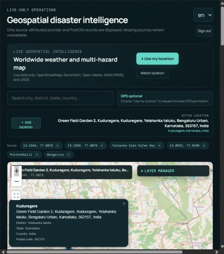This screenshot has height=254, width=224.
Task: Toggle fullscreen map view icon
Action: [16, 195]
